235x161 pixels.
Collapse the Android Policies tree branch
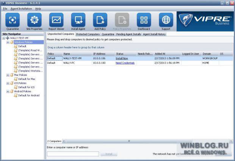coord(8,92)
